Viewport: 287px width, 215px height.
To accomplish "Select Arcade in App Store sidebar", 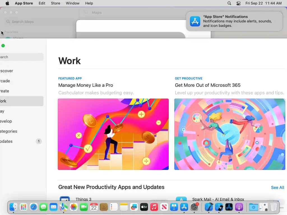I will (x=22, y=81).
